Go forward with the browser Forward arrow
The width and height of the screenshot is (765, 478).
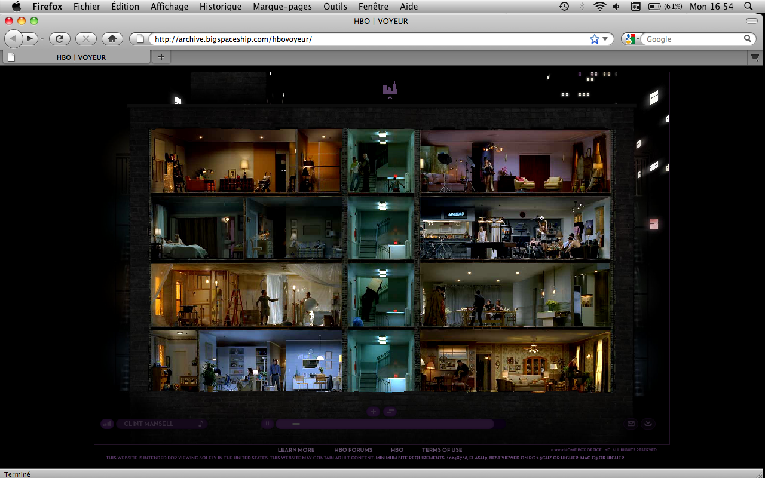pyautogui.click(x=29, y=38)
